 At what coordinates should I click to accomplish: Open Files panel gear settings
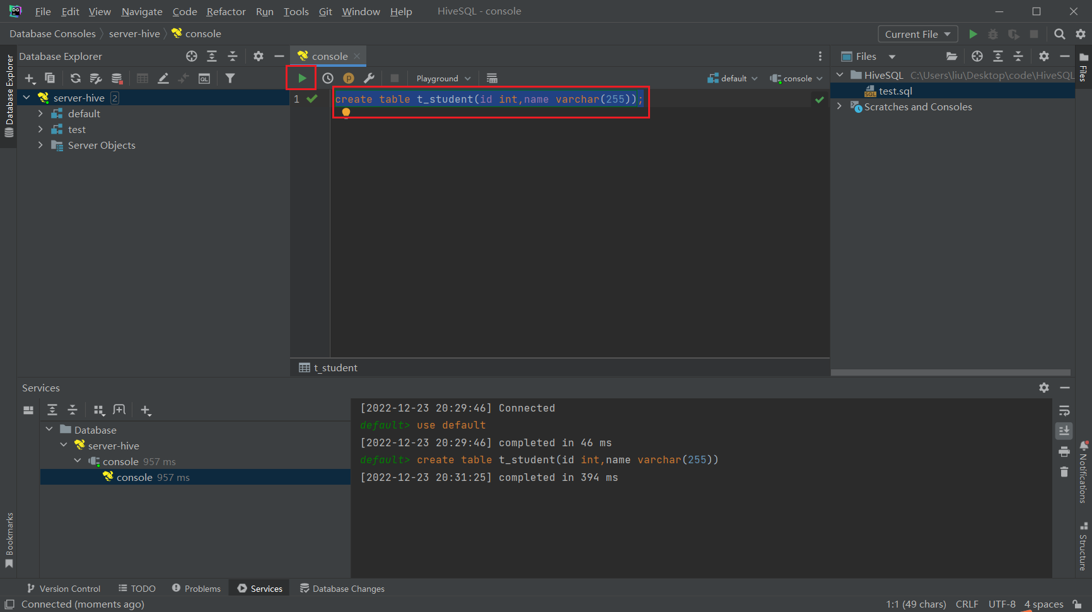pyautogui.click(x=1044, y=56)
